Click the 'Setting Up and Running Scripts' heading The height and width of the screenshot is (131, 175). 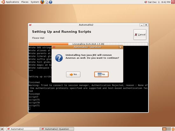pos(61,32)
